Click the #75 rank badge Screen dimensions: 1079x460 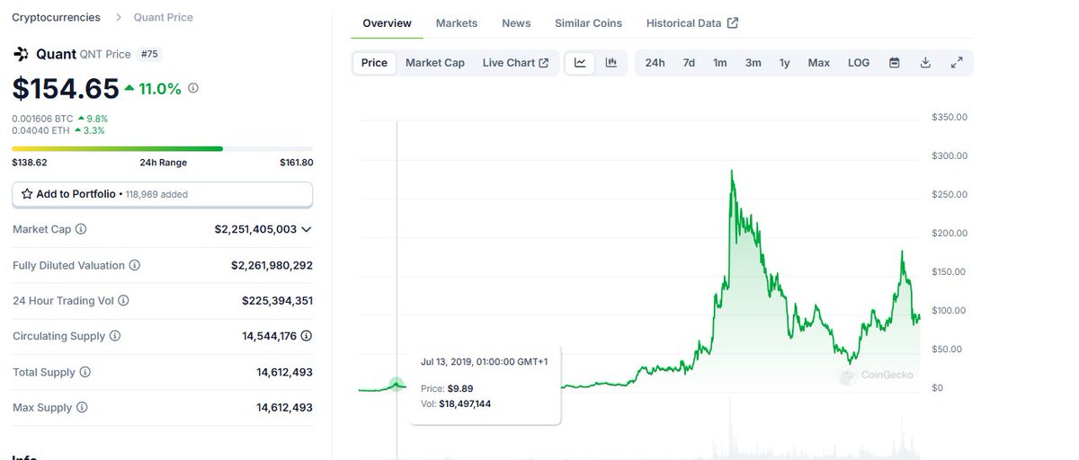pyautogui.click(x=149, y=54)
